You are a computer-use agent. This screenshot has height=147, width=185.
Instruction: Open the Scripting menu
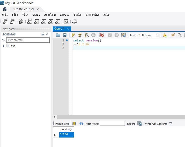92,15
